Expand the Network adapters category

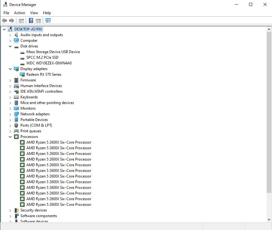tap(10, 114)
